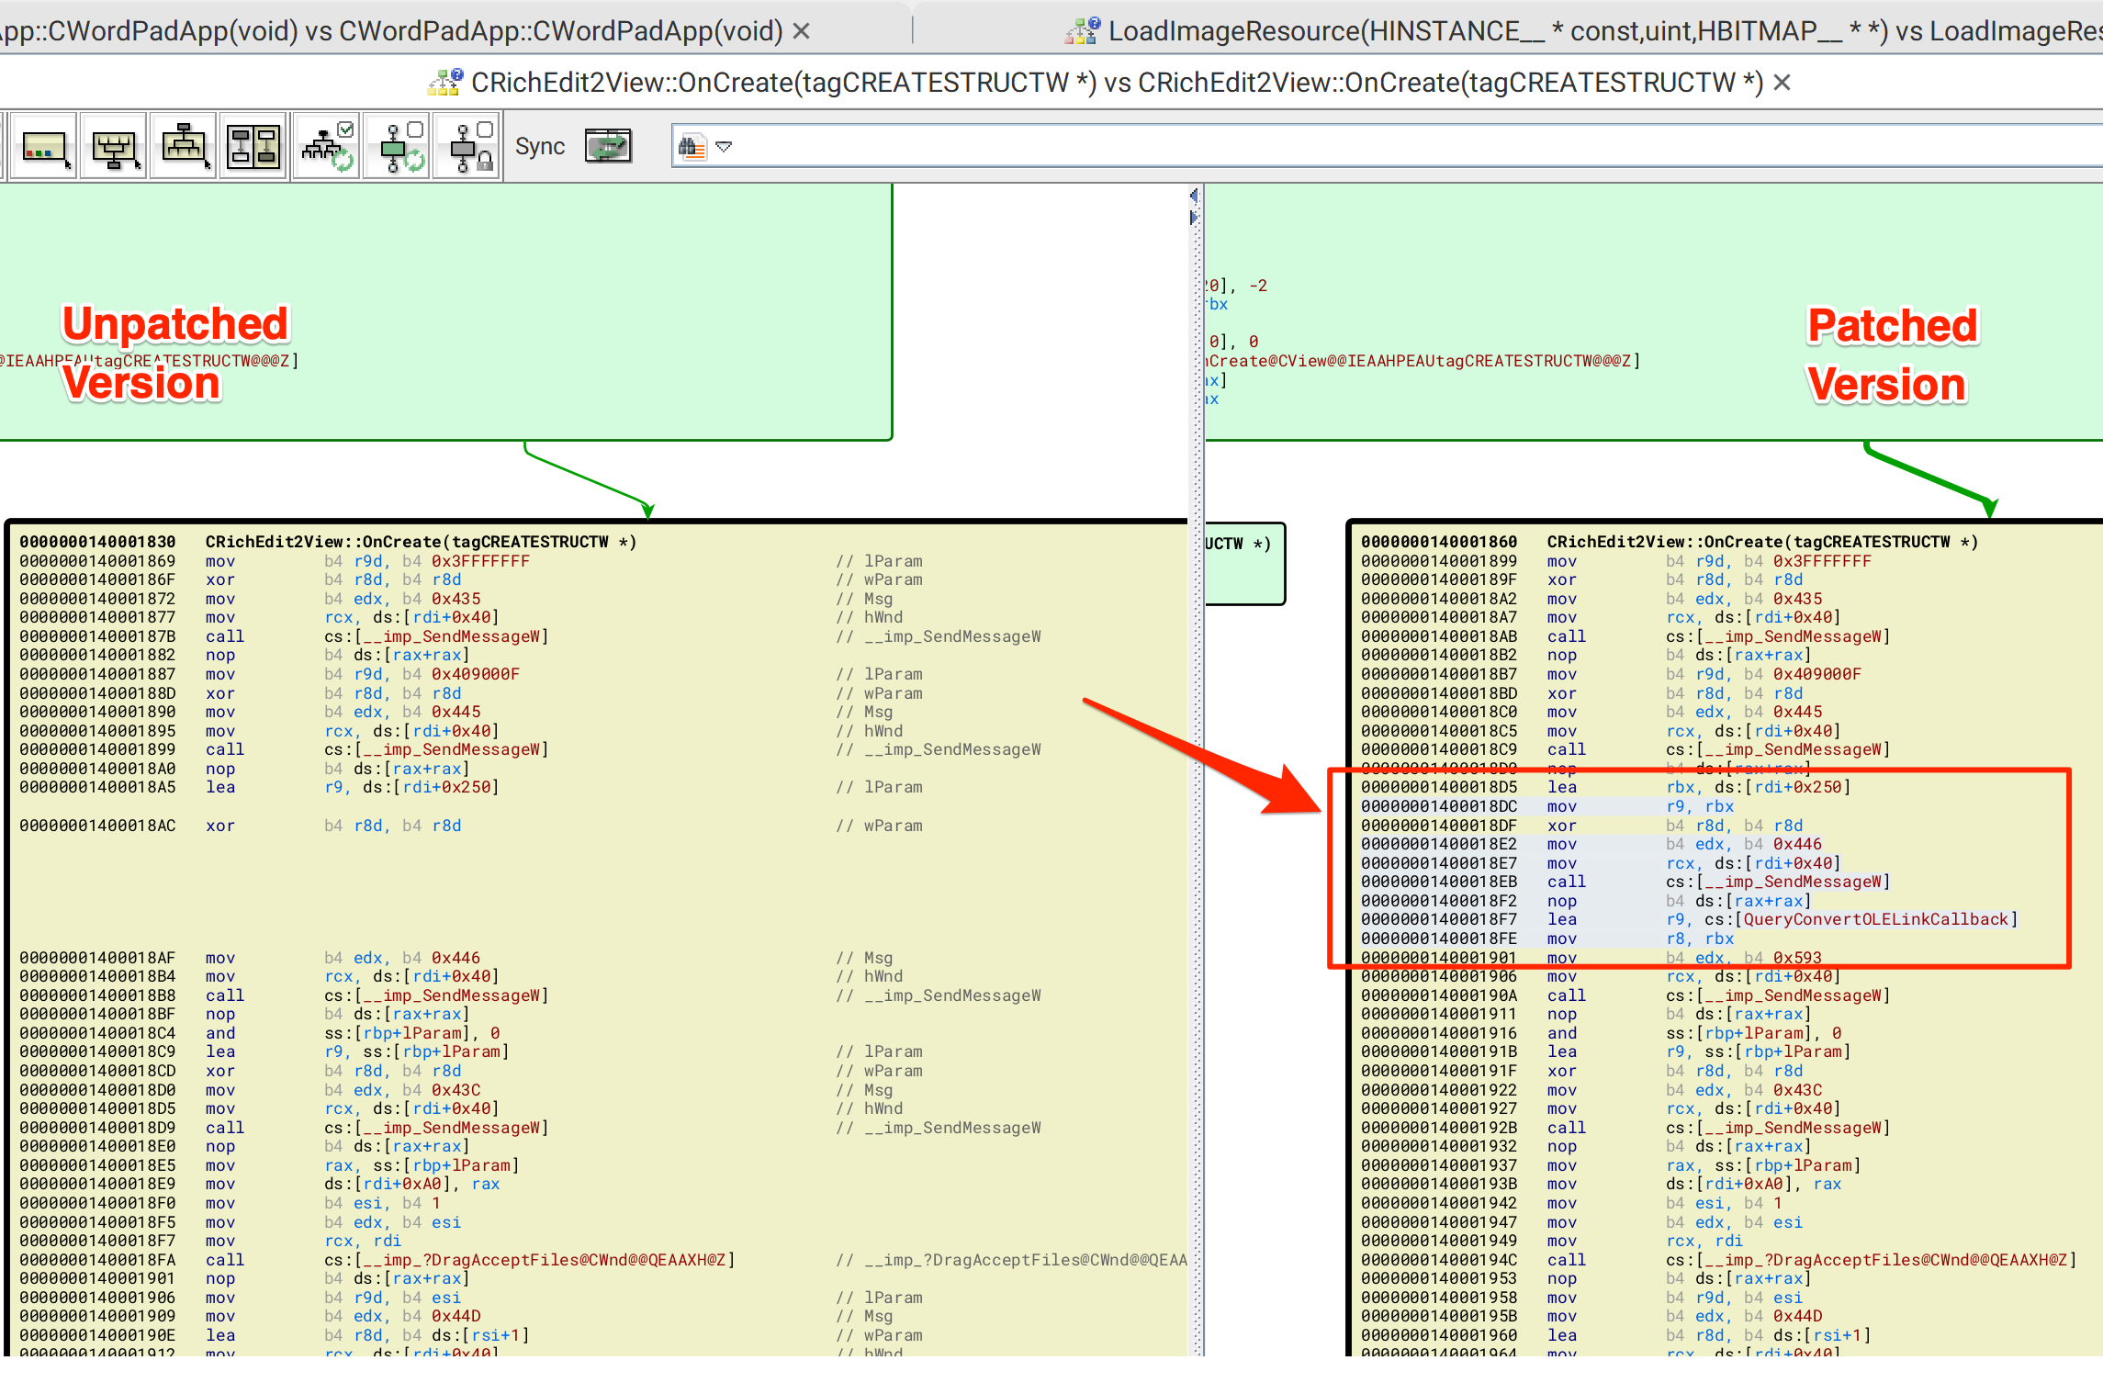
Task: Select unpatched 0x445 instruction at 0000000140001890
Action: click(x=250, y=712)
